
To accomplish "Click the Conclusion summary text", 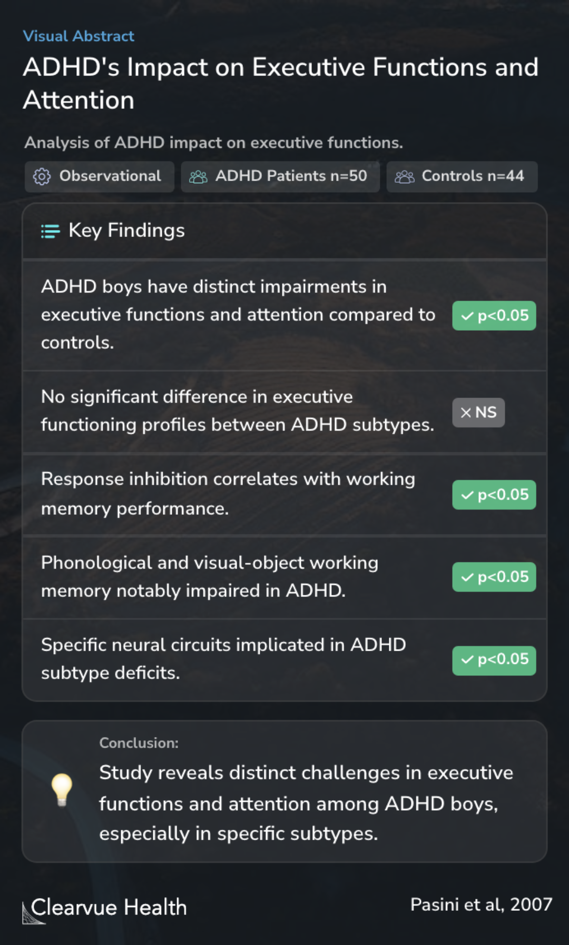I will (x=306, y=803).
